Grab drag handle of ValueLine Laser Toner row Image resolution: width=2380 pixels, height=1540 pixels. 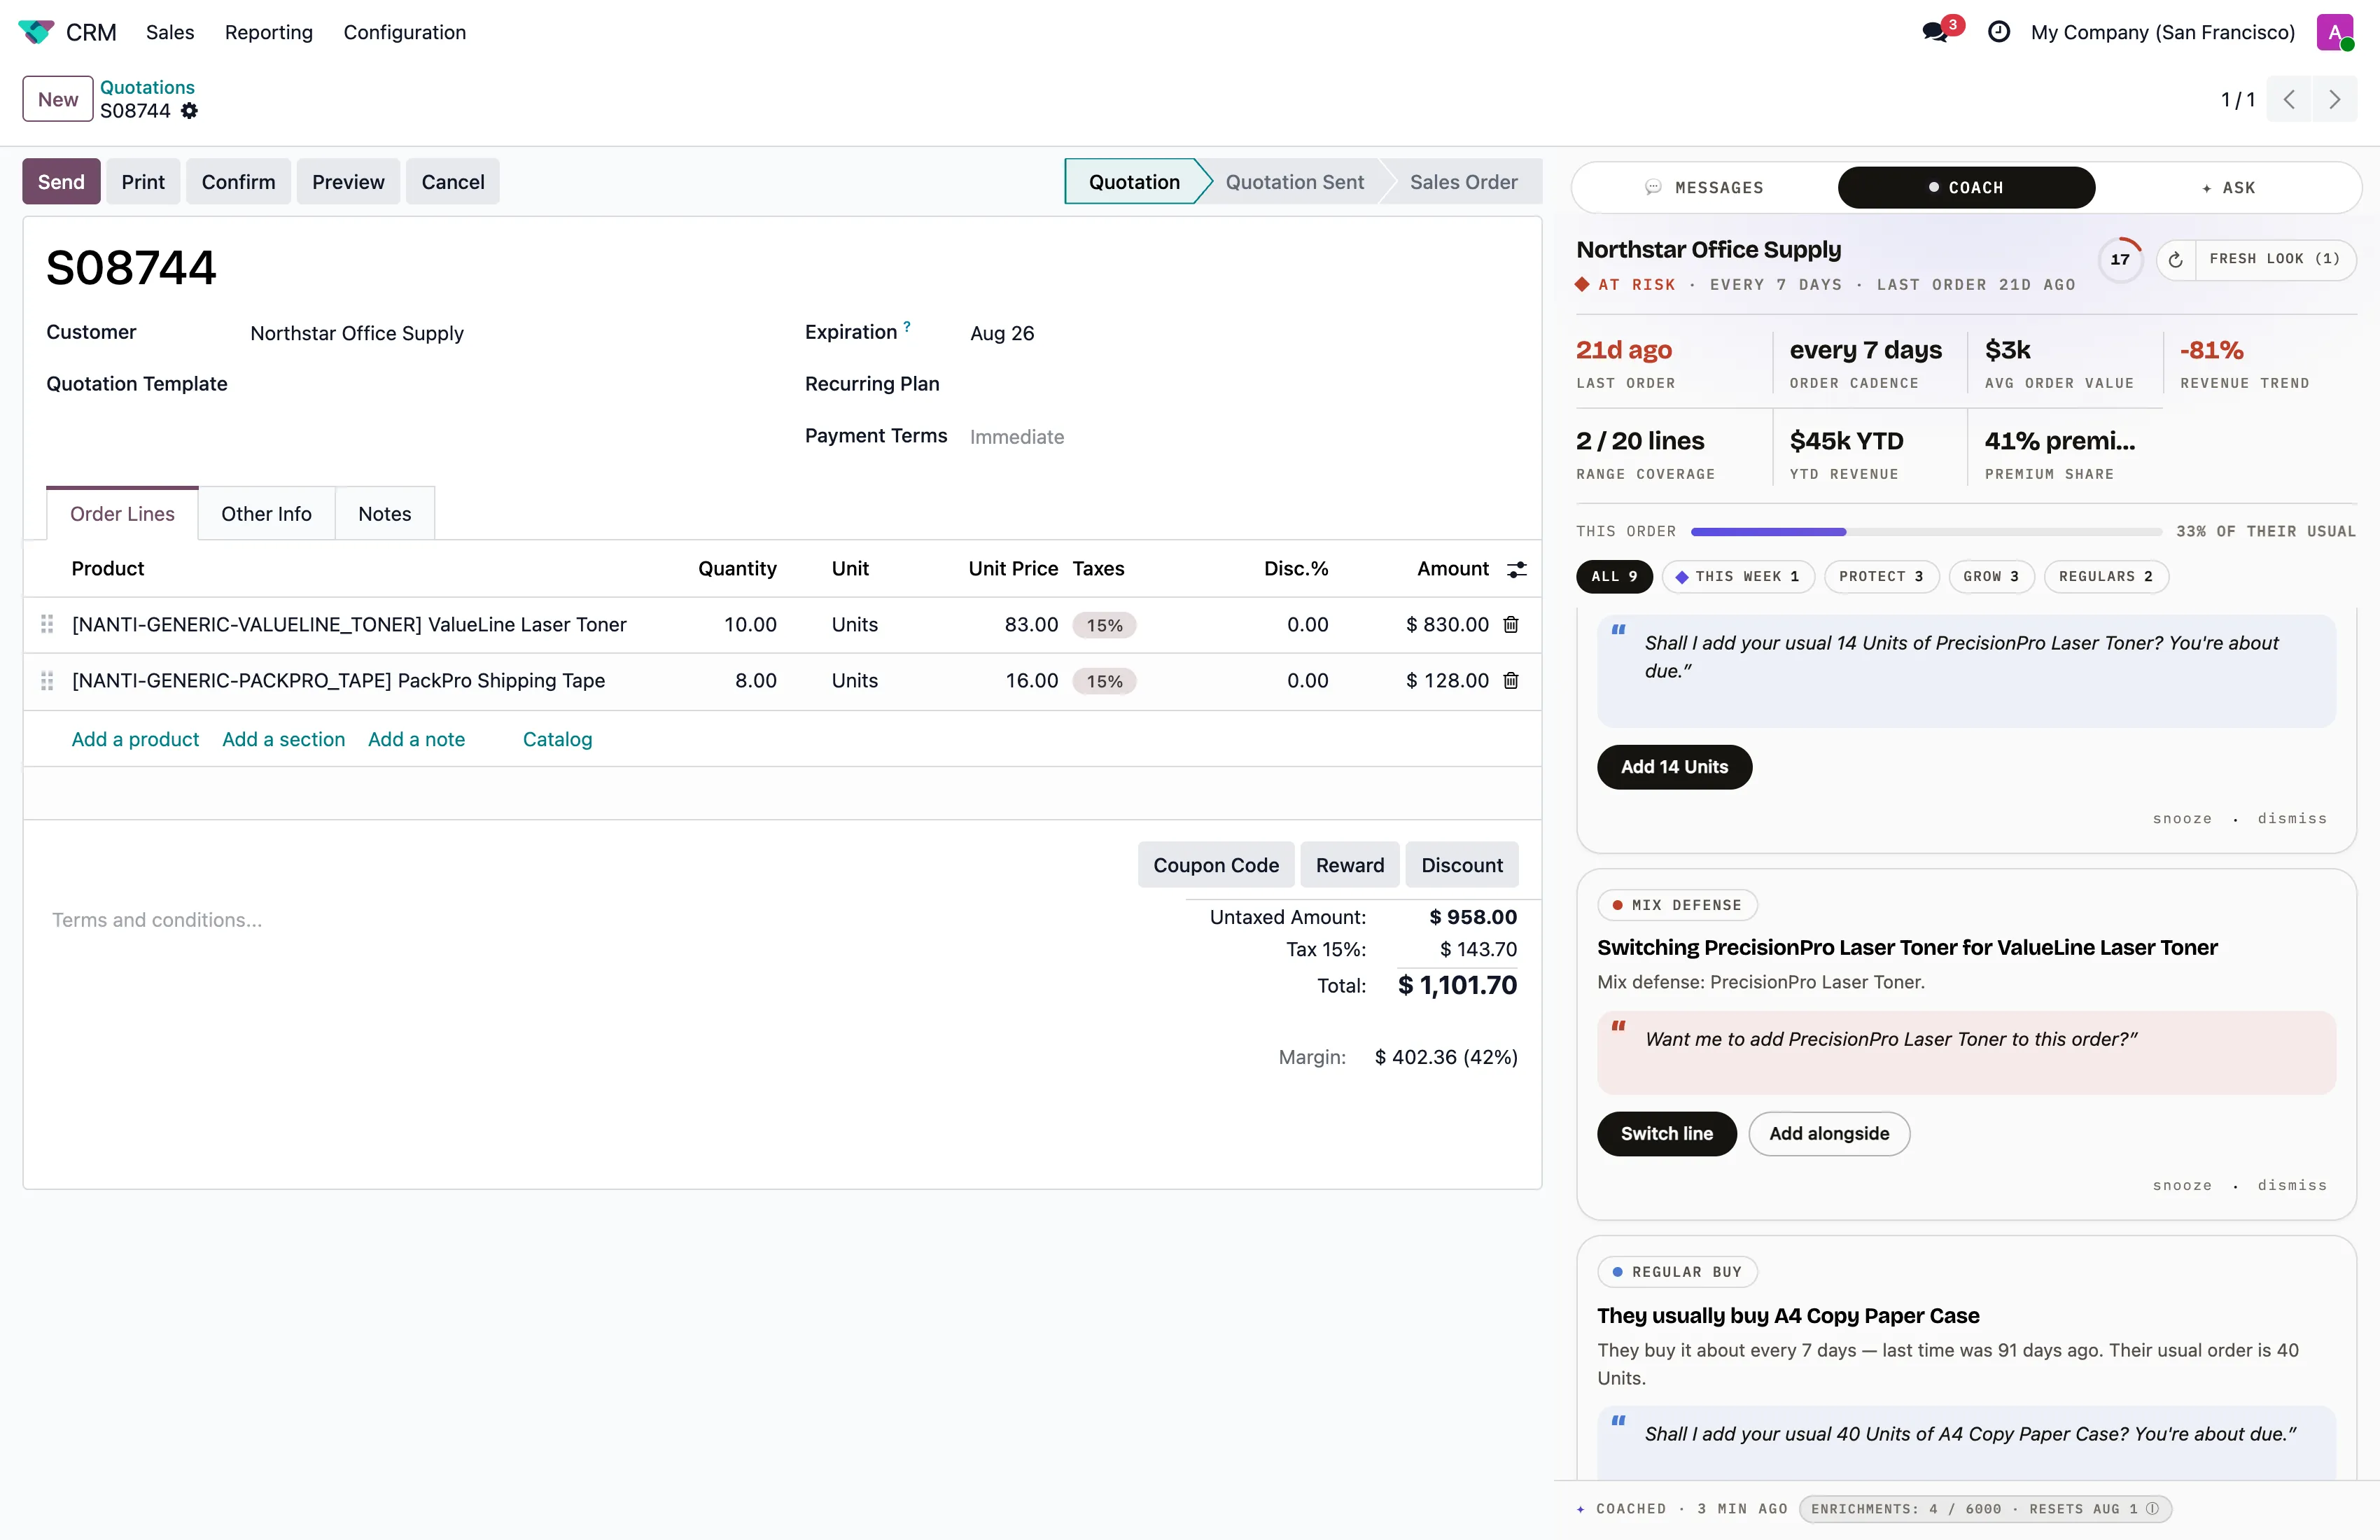coord(46,624)
